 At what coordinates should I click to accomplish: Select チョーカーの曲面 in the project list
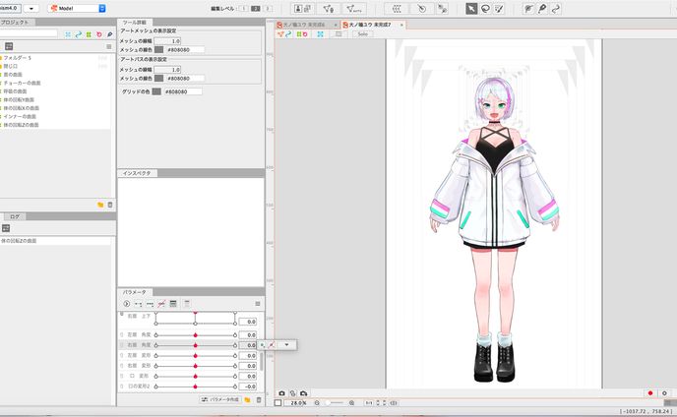coord(22,83)
